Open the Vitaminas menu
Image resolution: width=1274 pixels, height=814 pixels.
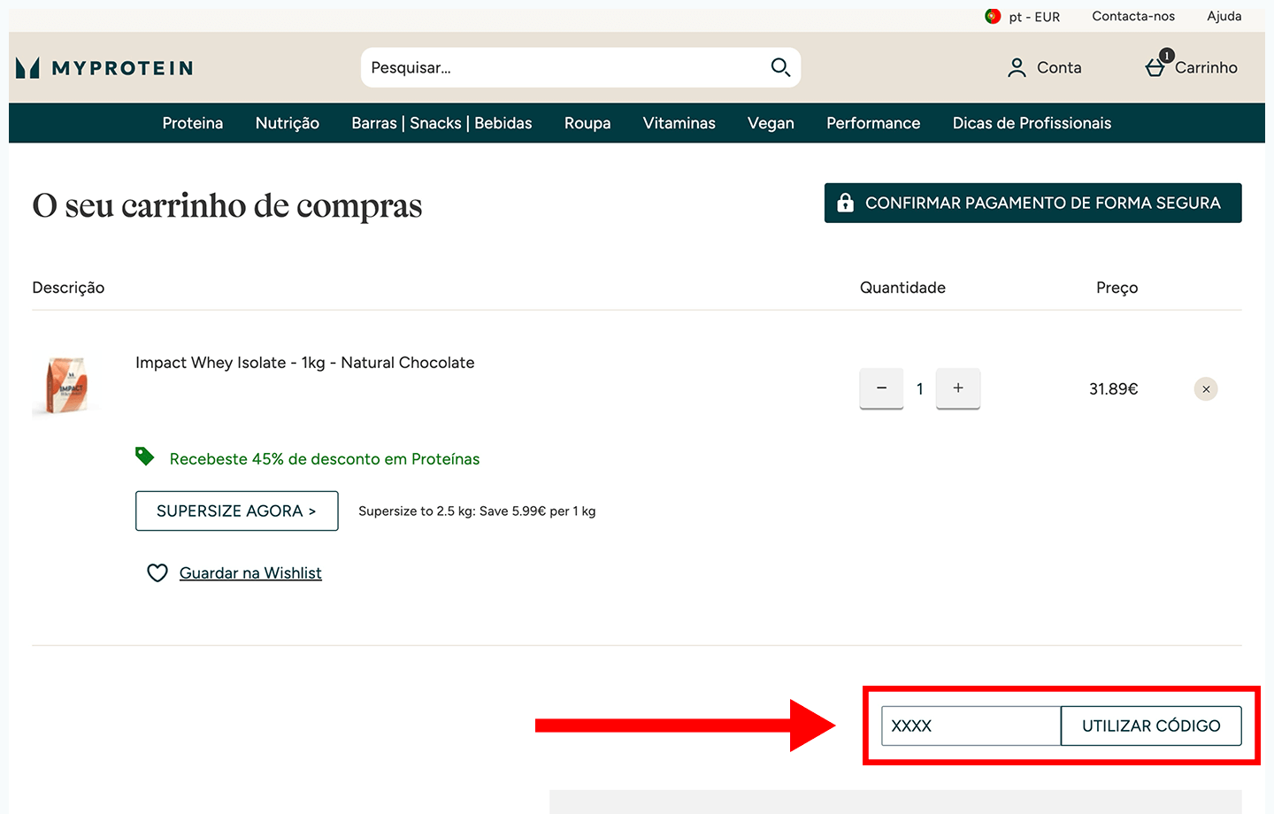point(679,123)
